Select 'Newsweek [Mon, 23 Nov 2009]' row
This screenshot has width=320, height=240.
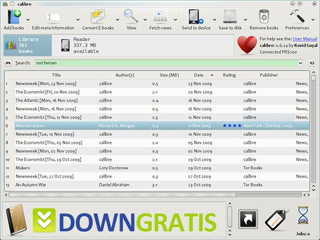162,84
